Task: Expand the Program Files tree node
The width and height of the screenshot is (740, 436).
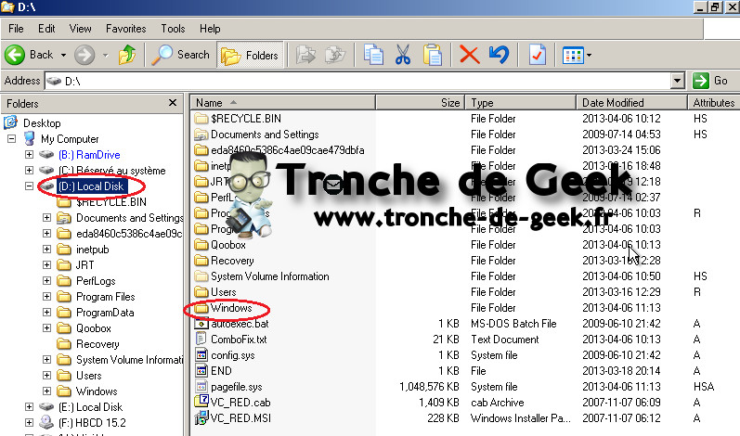Action: (x=46, y=297)
